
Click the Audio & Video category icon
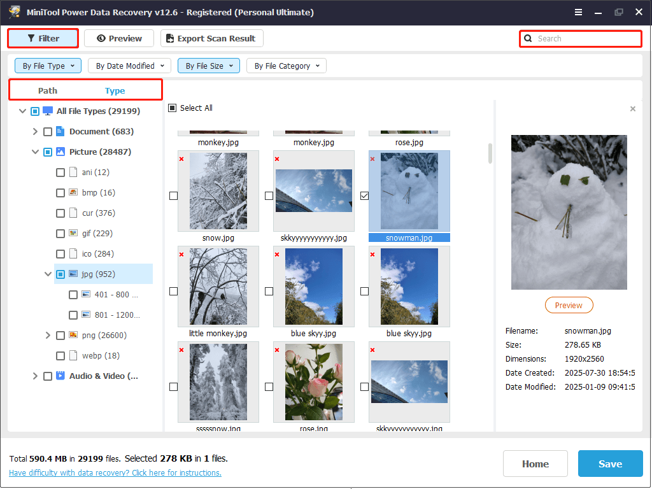[60, 376]
